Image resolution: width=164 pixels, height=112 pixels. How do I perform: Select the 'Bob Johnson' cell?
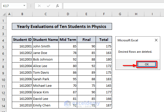pyautogui.click(x=46, y=59)
